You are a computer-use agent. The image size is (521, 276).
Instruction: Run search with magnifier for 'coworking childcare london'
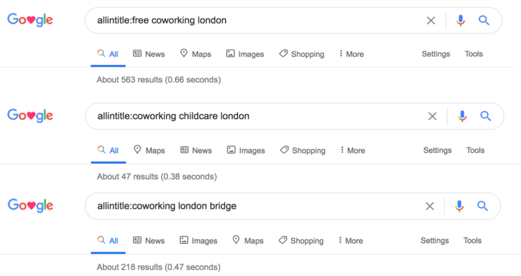point(486,116)
